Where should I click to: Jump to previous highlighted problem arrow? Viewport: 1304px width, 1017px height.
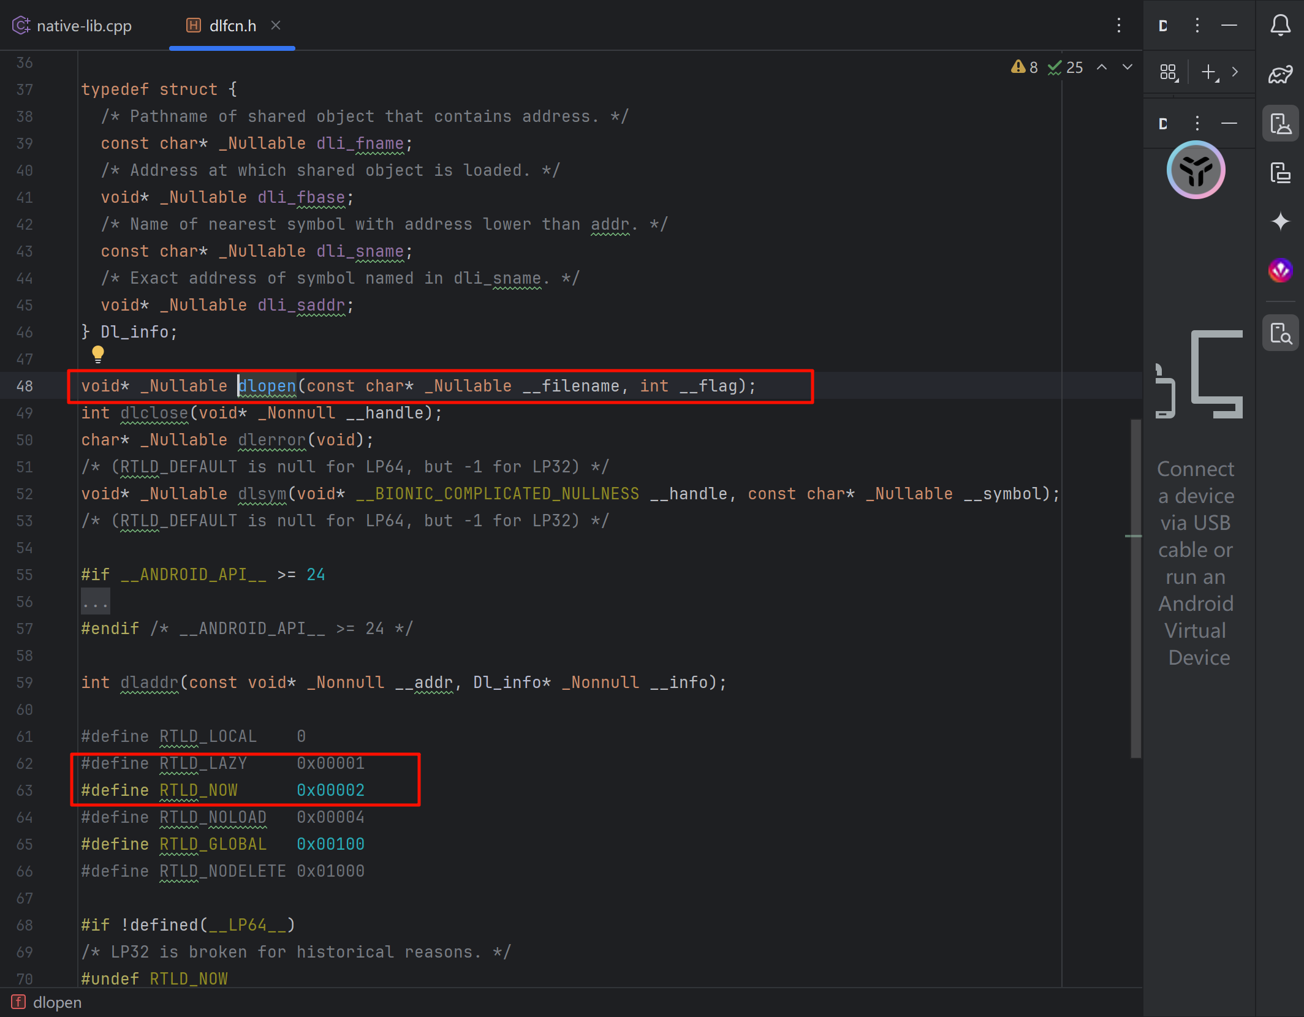(x=1102, y=67)
